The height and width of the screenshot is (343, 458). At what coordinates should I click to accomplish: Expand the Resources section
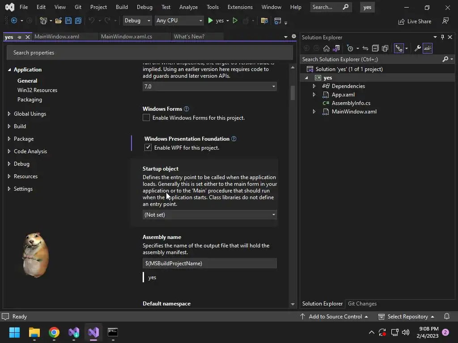coord(9,176)
